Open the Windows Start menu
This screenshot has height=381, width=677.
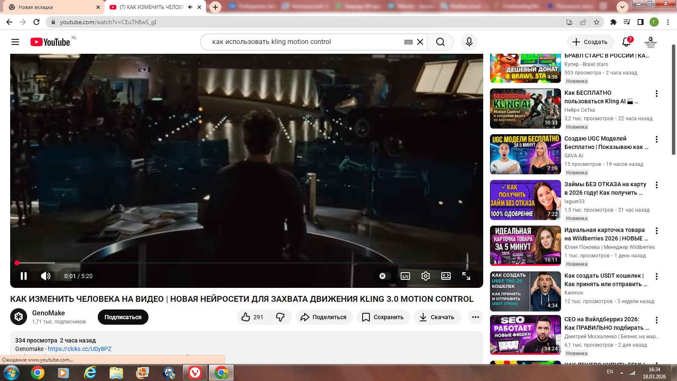(x=11, y=373)
